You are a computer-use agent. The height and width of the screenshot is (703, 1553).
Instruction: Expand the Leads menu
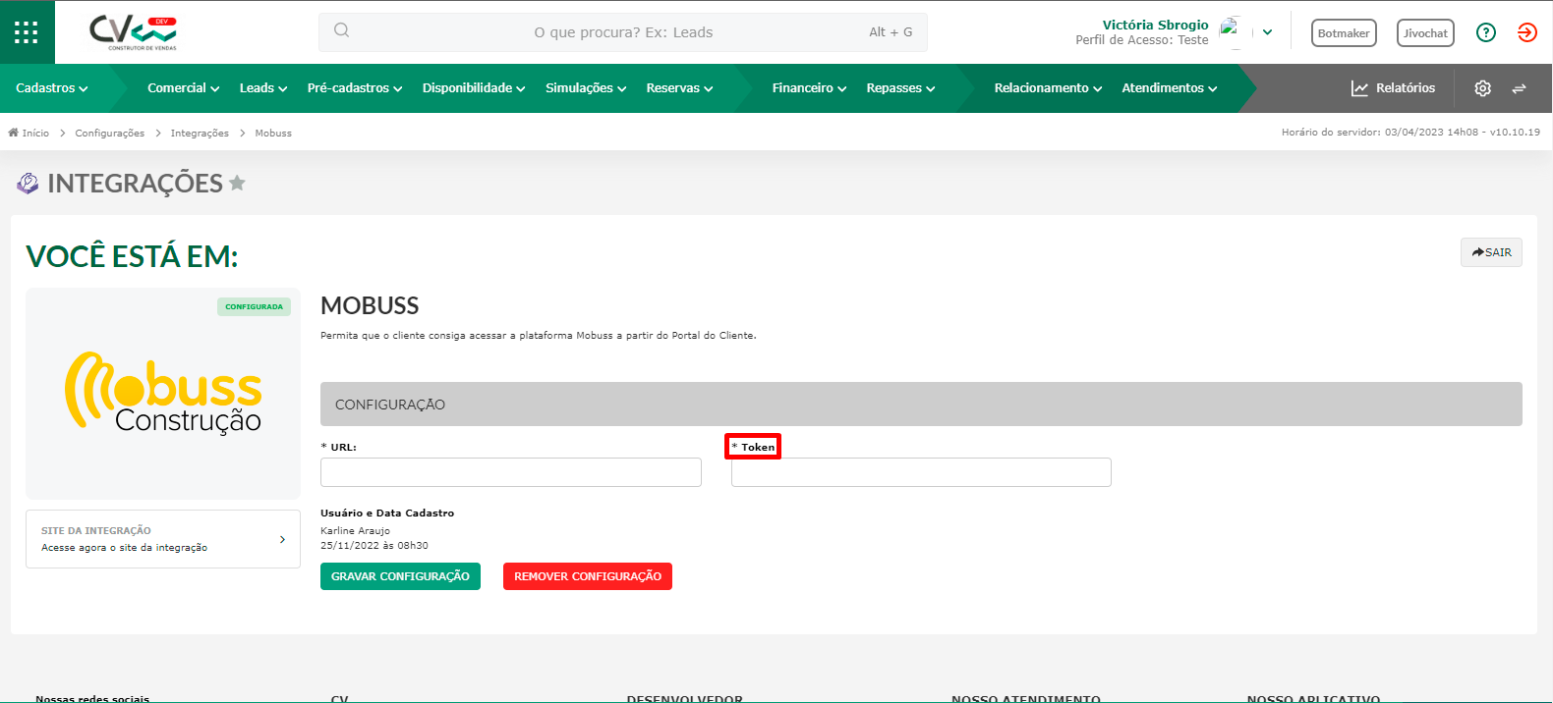click(263, 88)
